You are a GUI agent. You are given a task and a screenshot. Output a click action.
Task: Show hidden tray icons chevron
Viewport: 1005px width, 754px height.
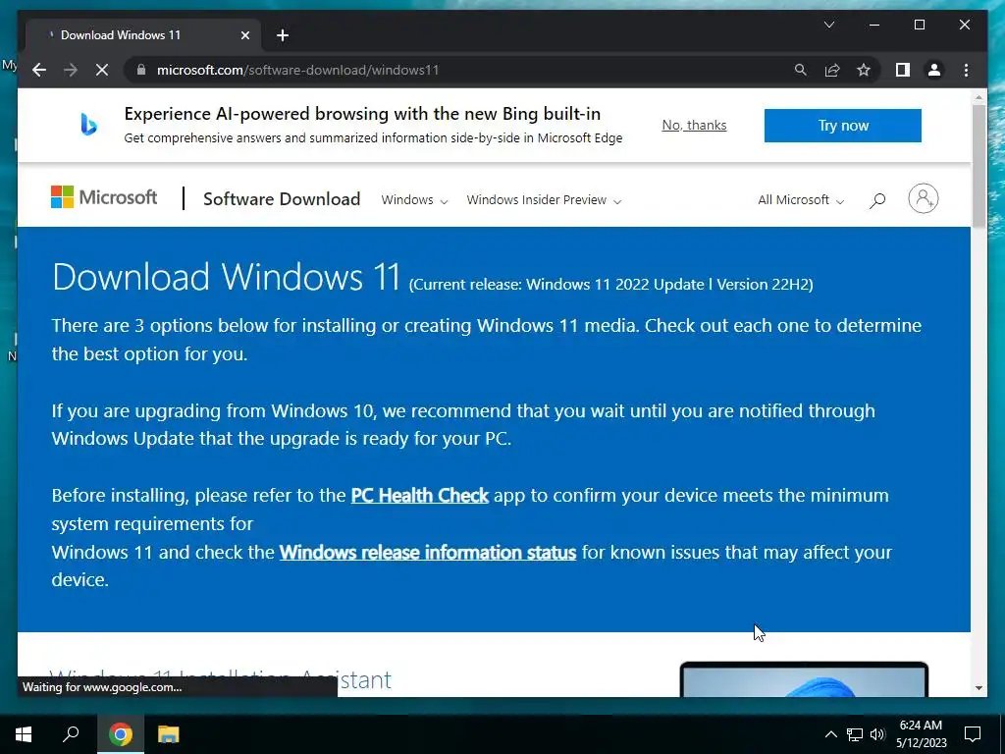[830, 734]
